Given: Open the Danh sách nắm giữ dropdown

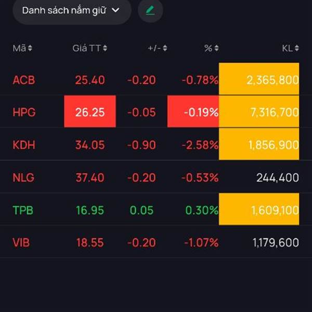Looking at the screenshot, I should tap(71, 10).
